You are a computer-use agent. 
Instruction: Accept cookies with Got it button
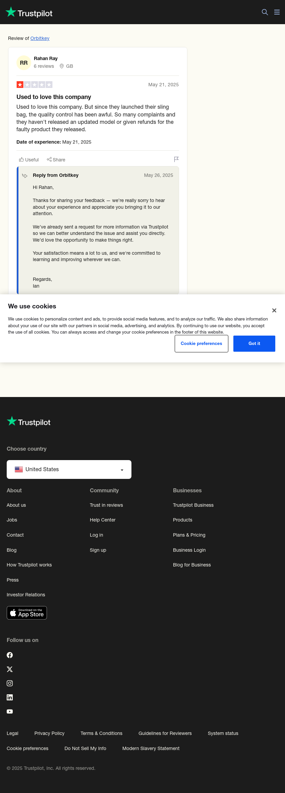click(x=254, y=344)
